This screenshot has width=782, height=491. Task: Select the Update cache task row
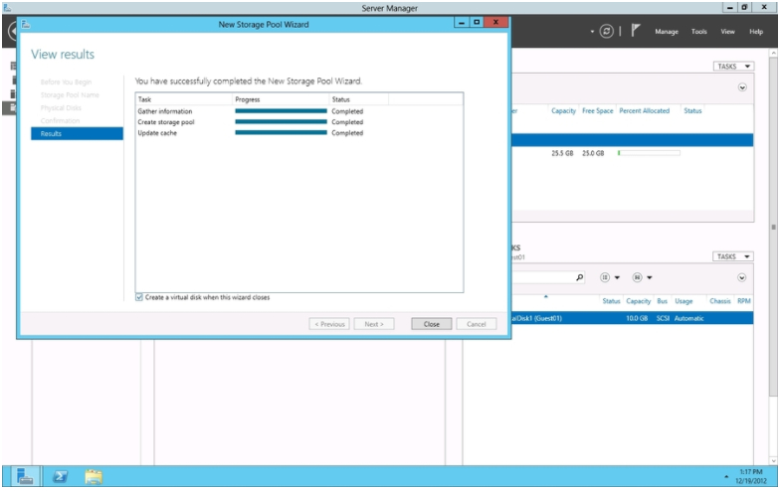[x=299, y=132]
